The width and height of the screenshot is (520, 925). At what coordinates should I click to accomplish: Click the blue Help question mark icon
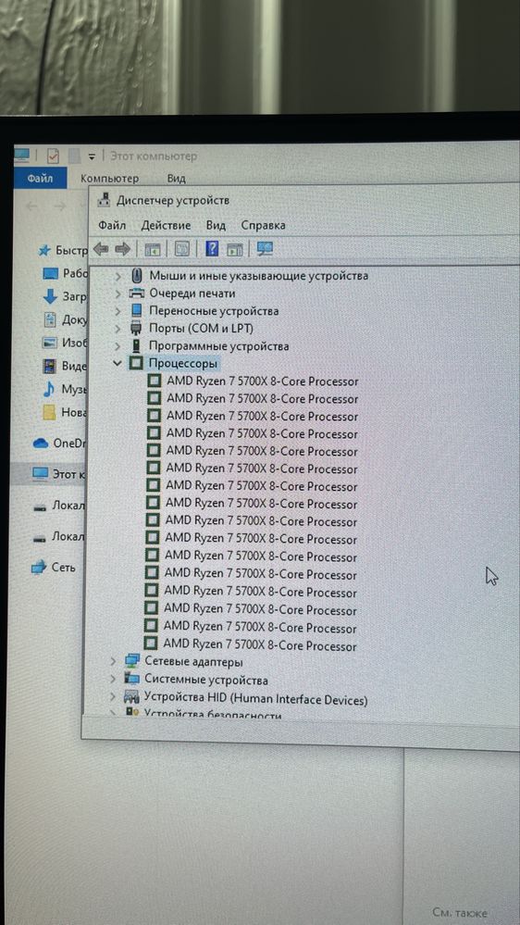[212, 249]
